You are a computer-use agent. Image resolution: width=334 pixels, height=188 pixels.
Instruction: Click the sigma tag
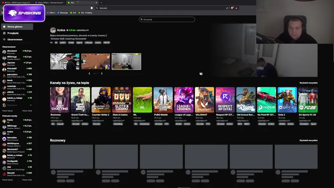79,43
